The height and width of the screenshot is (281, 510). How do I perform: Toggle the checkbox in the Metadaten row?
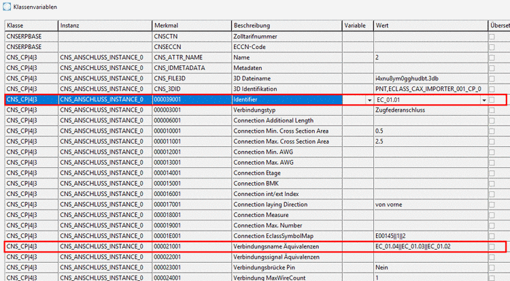(x=492, y=68)
